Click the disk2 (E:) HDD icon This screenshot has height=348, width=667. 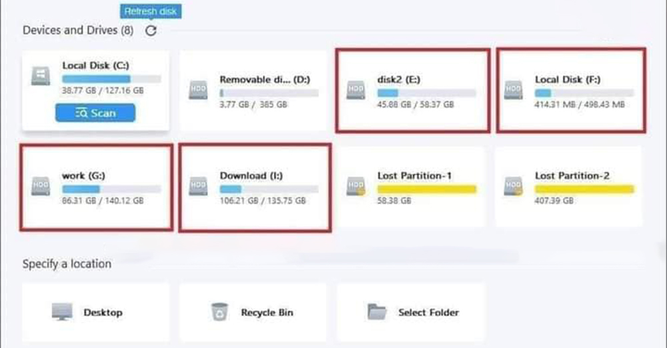pyautogui.click(x=356, y=91)
